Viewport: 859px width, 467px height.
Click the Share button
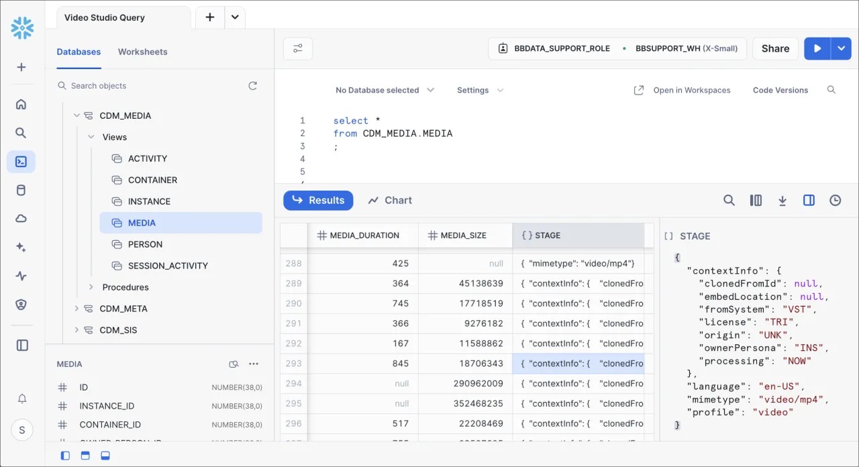[x=775, y=48]
